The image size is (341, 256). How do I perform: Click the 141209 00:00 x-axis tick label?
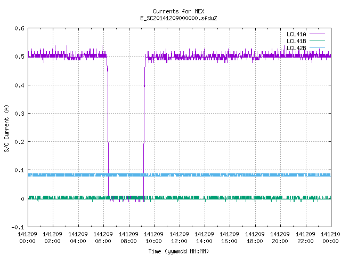[27, 237]
